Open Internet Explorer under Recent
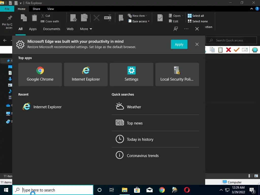 coord(42,107)
